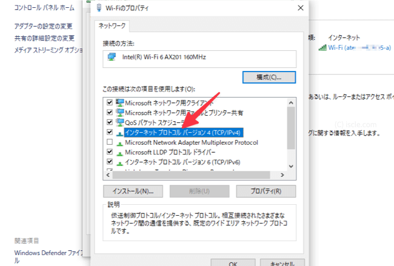The width and height of the screenshot is (394, 266).
Task: Click the QoS パケット スケジューラ icon
Action: click(119, 122)
